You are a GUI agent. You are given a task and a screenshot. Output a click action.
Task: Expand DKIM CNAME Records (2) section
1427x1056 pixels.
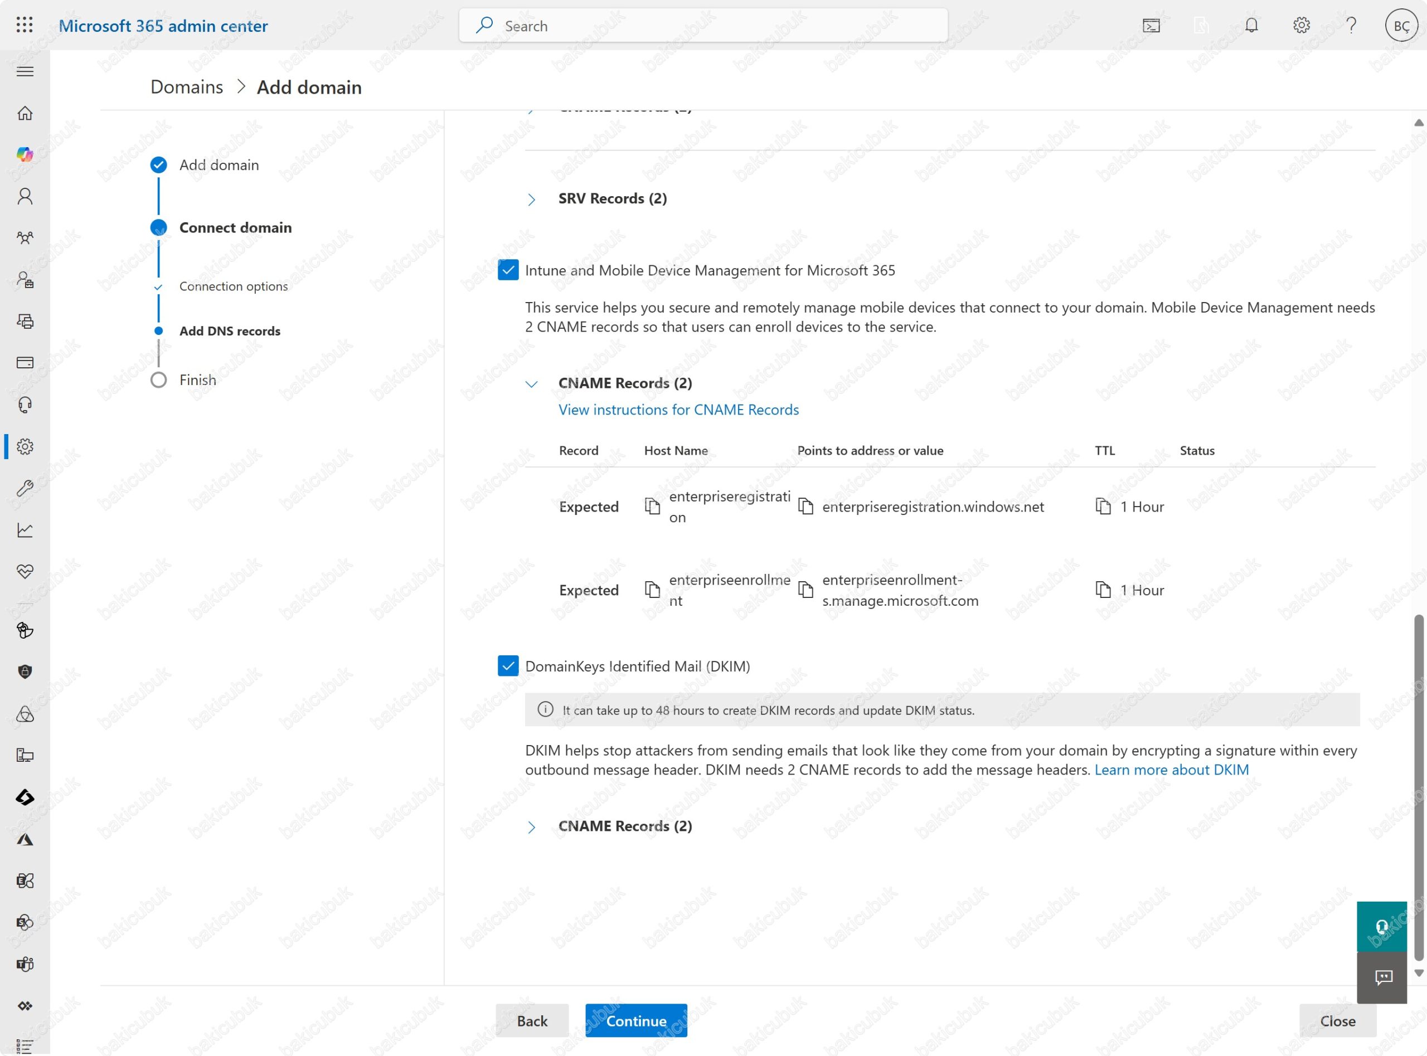(x=531, y=827)
